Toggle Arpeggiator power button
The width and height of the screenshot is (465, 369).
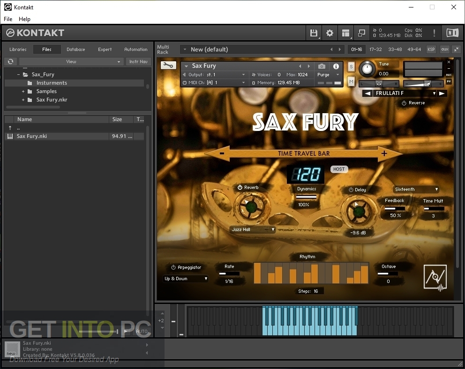(173, 267)
